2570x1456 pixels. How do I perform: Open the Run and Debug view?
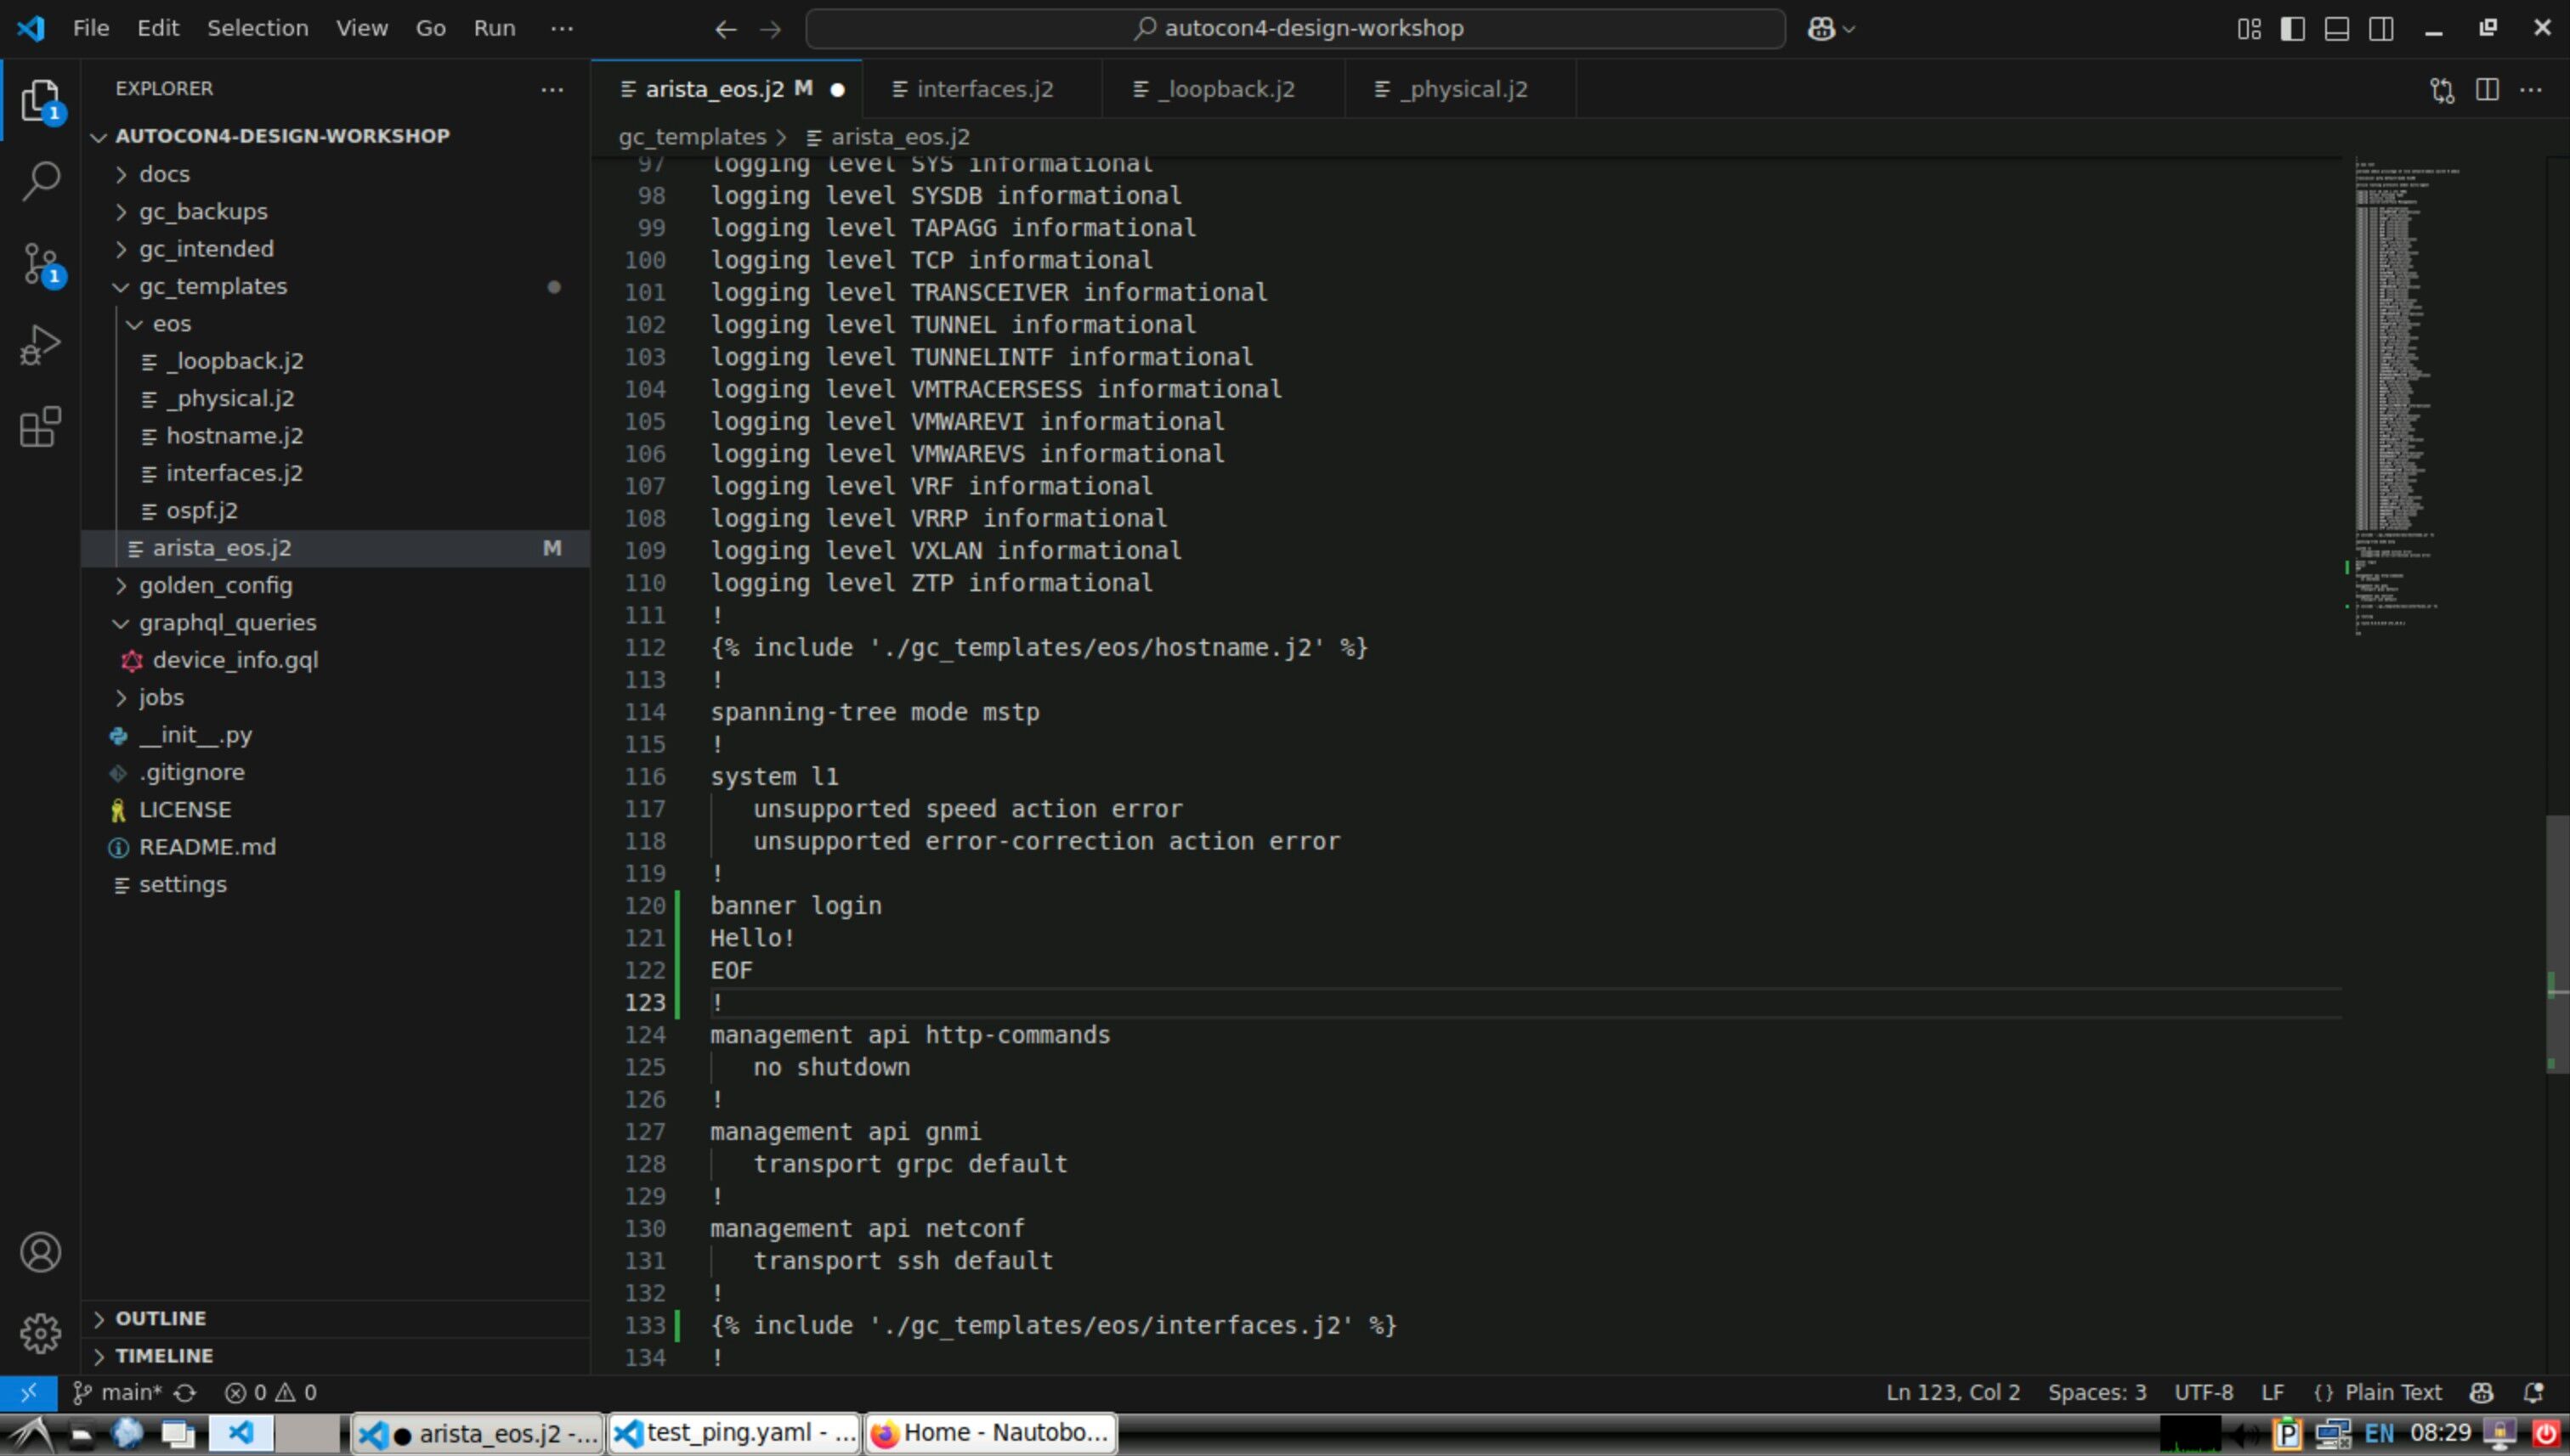click(x=40, y=345)
